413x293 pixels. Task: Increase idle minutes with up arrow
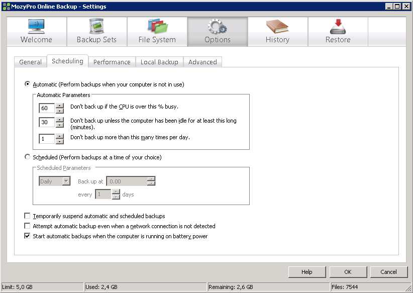(x=60, y=120)
